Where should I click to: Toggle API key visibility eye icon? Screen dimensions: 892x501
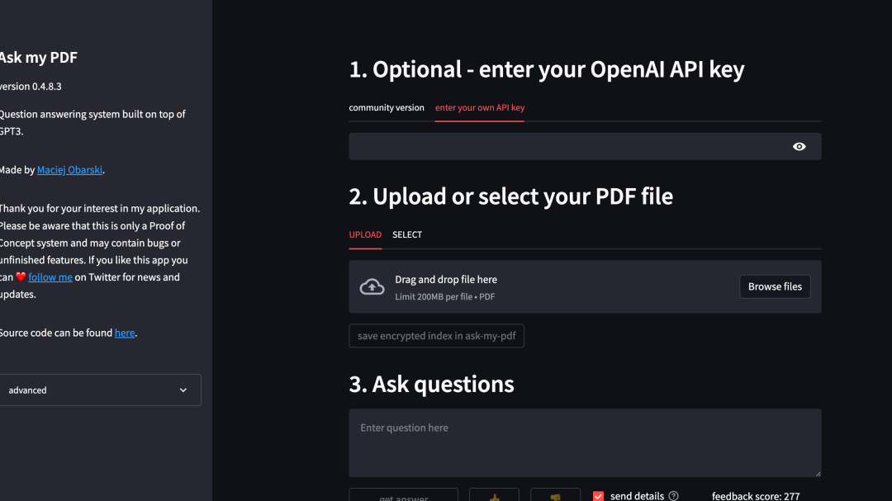(799, 147)
